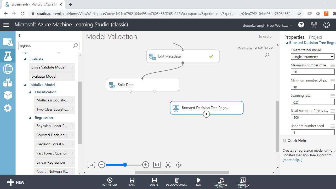Screen dimensions: 336x189
Task: Open Run History
Action: 110,182
